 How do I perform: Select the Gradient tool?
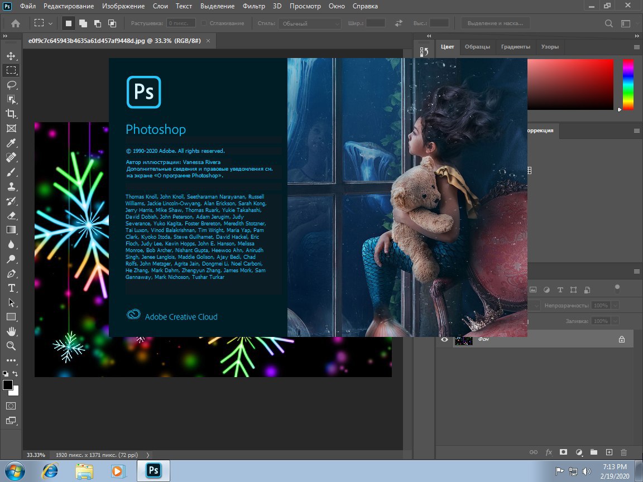pos(11,230)
